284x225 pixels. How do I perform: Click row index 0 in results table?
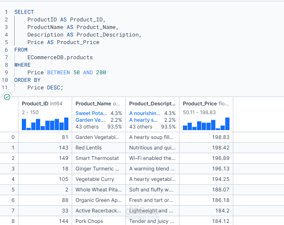point(13,137)
